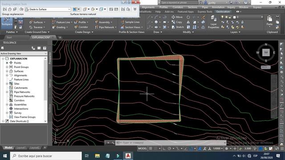
Task: Click the Layer Properties button
Action: click(x=213, y=22)
